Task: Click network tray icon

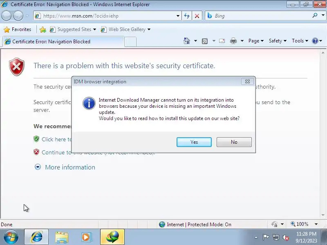Action: [275, 237]
